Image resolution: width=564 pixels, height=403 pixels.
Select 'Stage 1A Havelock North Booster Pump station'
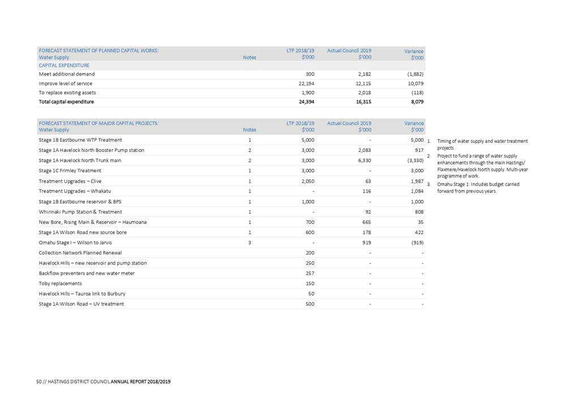pyautogui.click(x=91, y=150)
